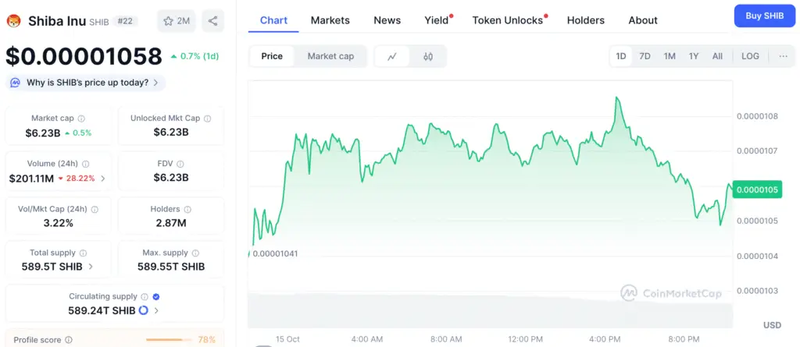
Task: Switch to candlestick chart icon
Action: coord(428,56)
